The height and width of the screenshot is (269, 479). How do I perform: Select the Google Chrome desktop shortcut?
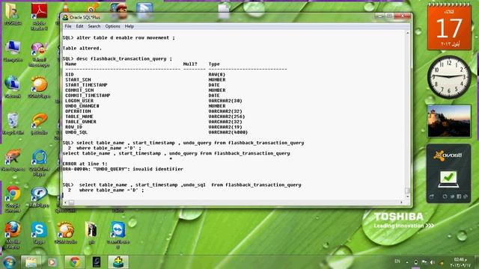click(x=13, y=199)
